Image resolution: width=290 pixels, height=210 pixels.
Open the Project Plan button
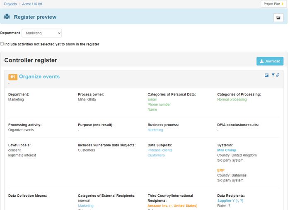274,4
